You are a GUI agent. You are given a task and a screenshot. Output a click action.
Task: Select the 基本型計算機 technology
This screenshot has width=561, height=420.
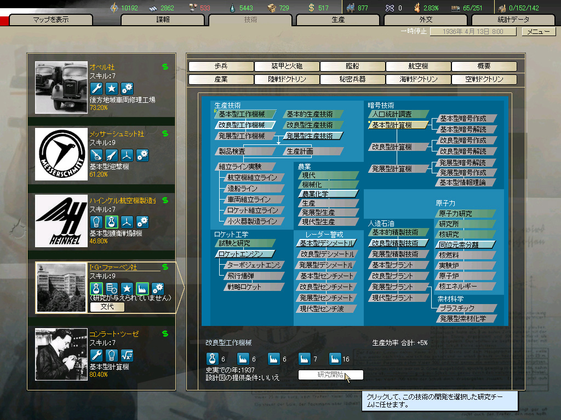pos(399,125)
